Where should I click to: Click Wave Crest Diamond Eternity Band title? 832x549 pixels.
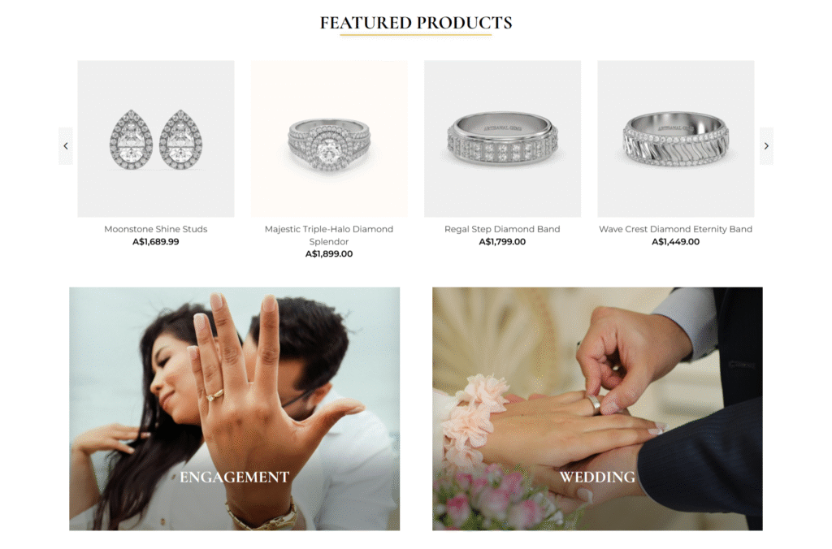click(675, 229)
